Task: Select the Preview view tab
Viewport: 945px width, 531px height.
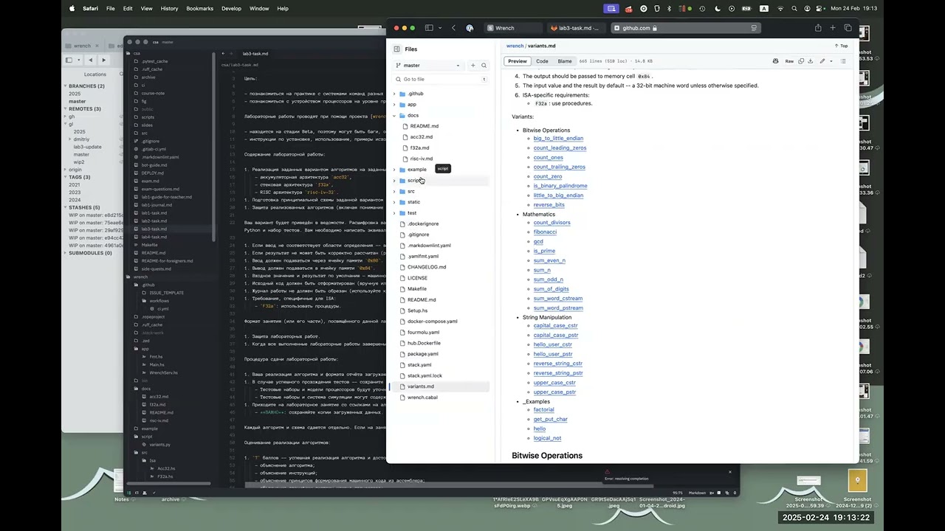Action: pos(518,61)
